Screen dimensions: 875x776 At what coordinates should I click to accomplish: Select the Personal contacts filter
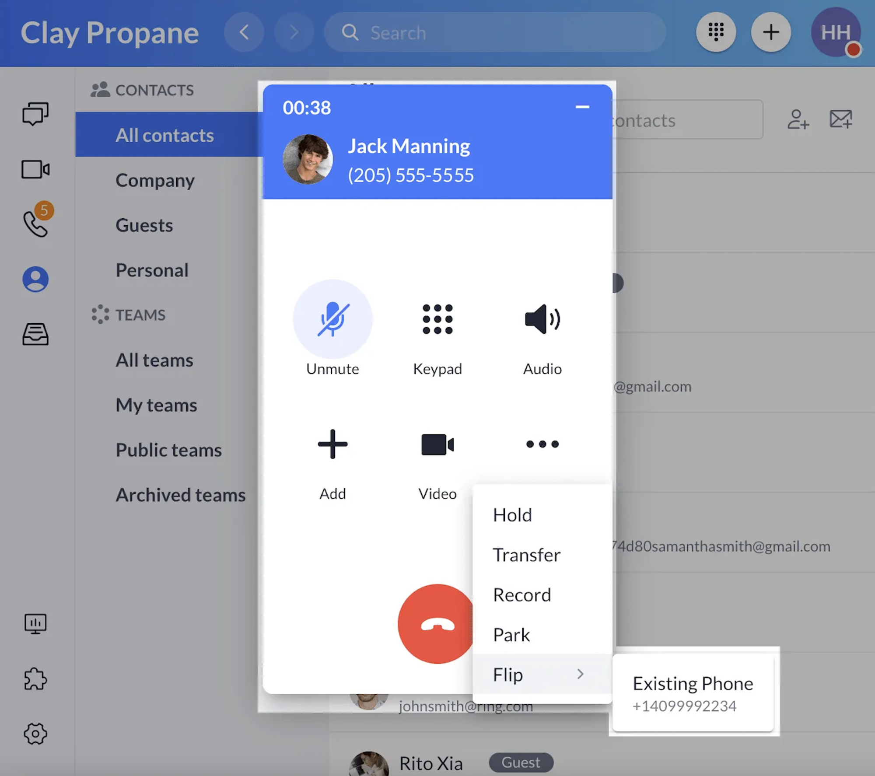(x=152, y=268)
